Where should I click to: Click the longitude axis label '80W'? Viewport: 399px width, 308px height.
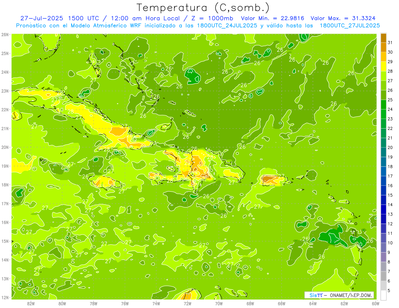[62, 303]
